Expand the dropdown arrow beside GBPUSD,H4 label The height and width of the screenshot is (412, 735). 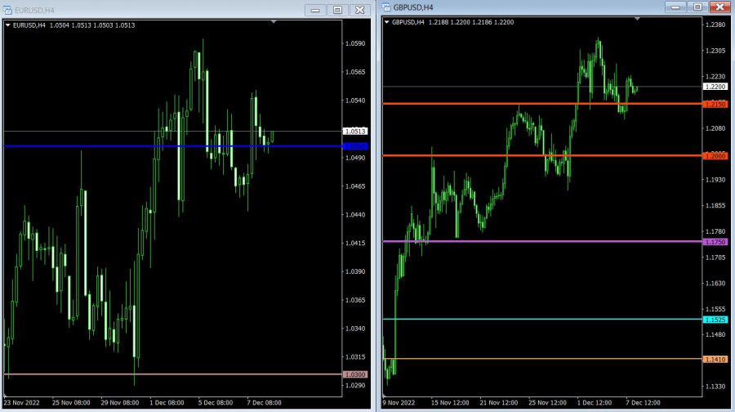pos(387,22)
